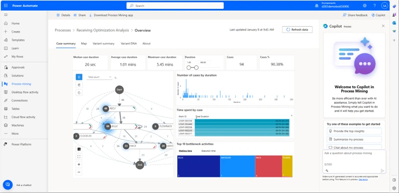The height and width of the screenshot is (193, 399).
Task: Open Templates in the sidebar
Action: (18, 40)
